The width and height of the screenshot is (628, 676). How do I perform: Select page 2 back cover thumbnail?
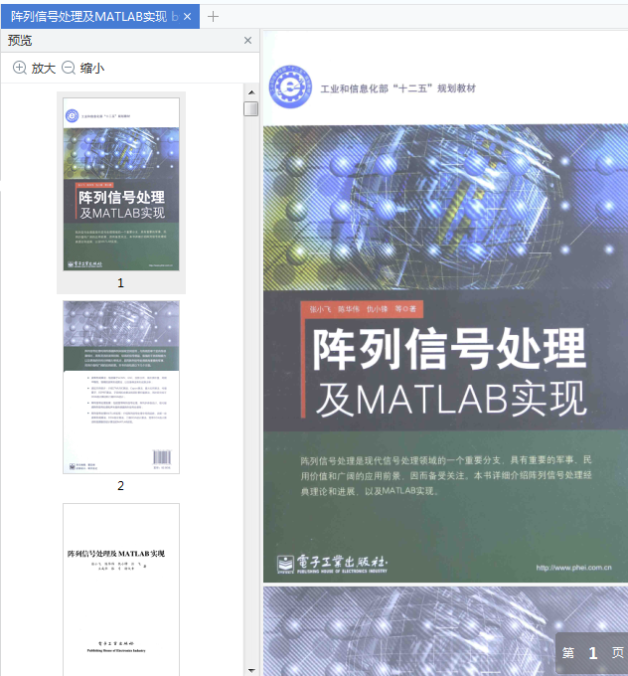[x=121, y=387]
